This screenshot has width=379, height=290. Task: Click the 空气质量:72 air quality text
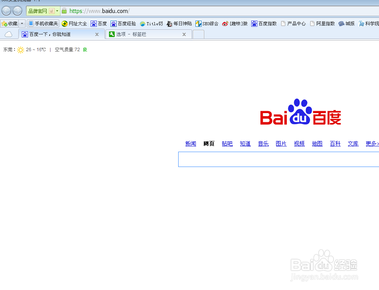[x=67, y=50]
